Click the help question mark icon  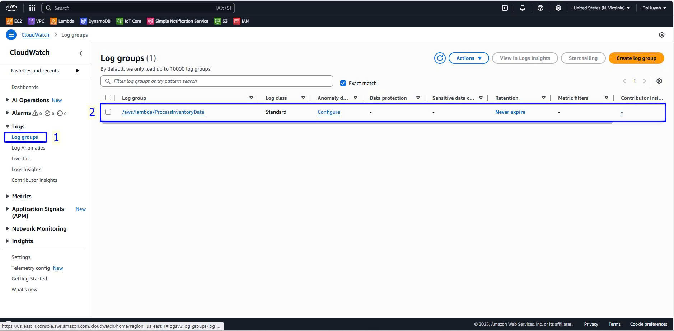coord(540,8)
